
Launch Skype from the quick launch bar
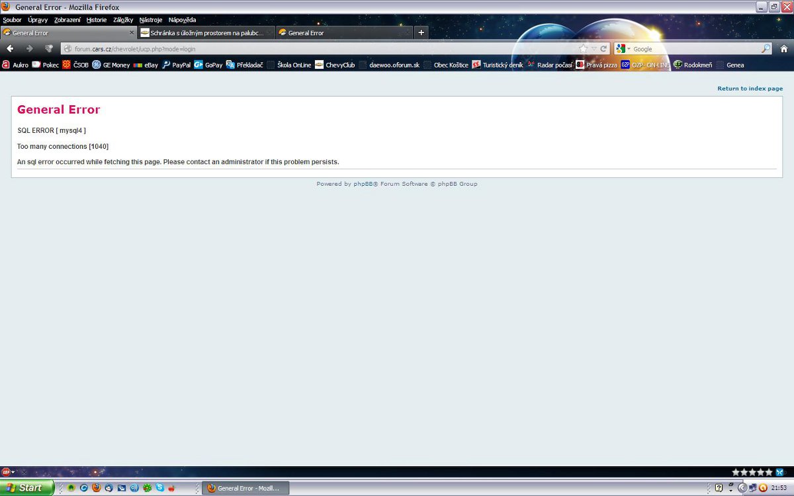click(x=159, y=488)
